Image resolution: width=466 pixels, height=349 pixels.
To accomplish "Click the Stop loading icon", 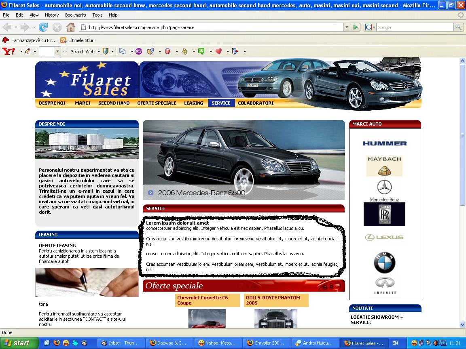I will pos(57,27).
